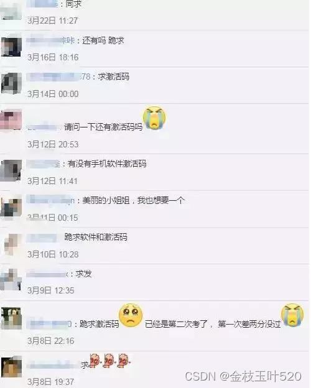
Task: Open avatar beside 3月8日 22:16 comment
Action: tap(11, 318)
